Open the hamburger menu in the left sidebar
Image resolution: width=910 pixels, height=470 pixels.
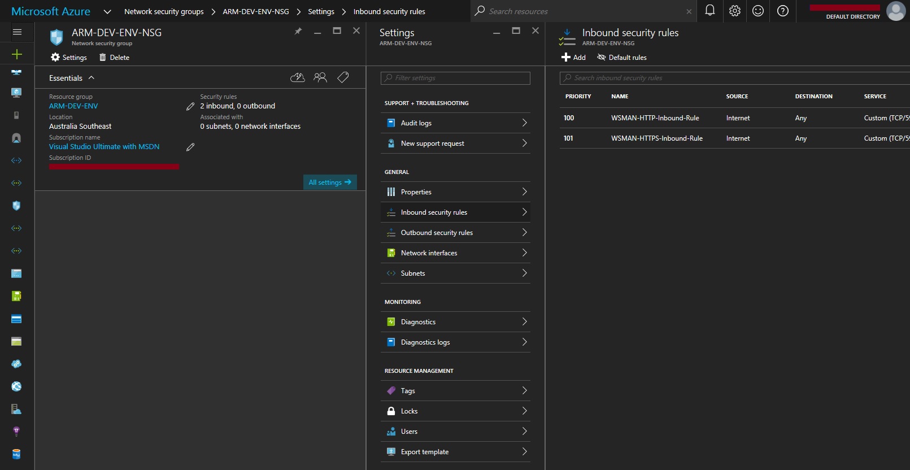click(17, 32)
